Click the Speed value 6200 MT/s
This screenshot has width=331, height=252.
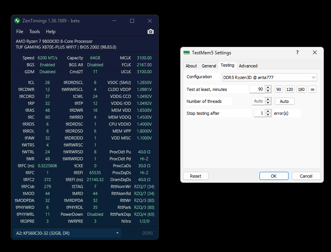(x=48, y=58)
